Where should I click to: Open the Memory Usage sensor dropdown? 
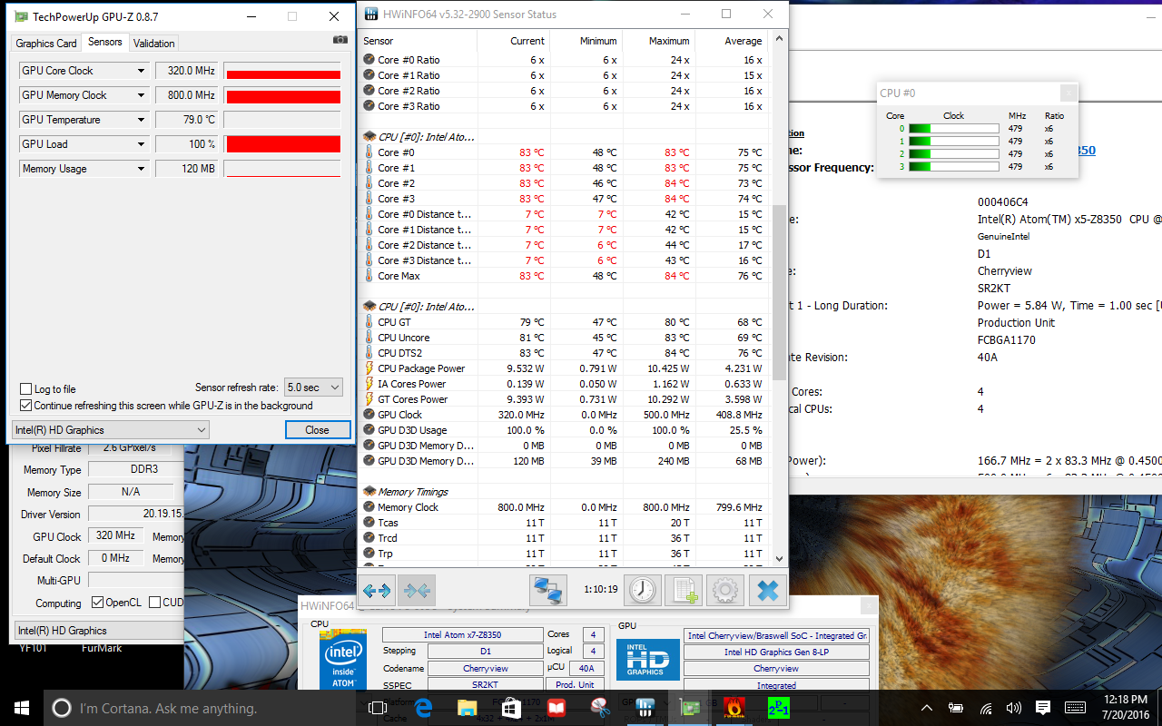point(142,169)
